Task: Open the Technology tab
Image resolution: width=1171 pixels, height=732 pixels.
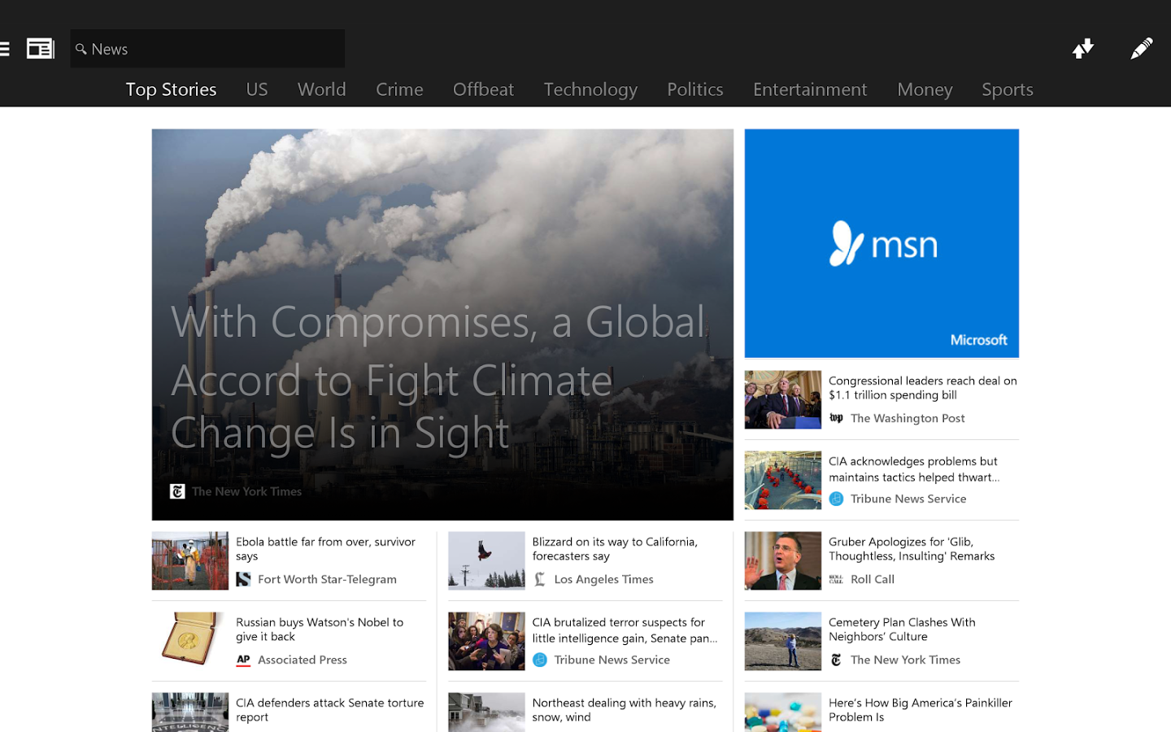Action: click(590, 89)
